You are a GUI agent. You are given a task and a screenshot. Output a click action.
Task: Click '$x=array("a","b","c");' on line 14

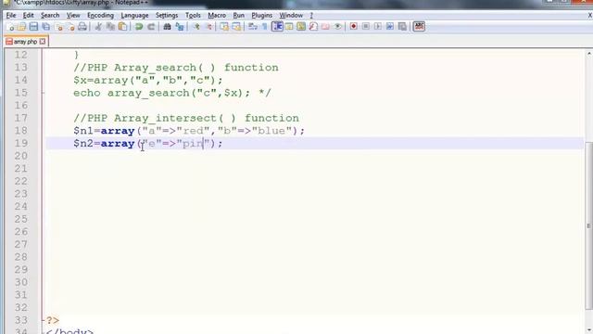[x=148, y=81]
